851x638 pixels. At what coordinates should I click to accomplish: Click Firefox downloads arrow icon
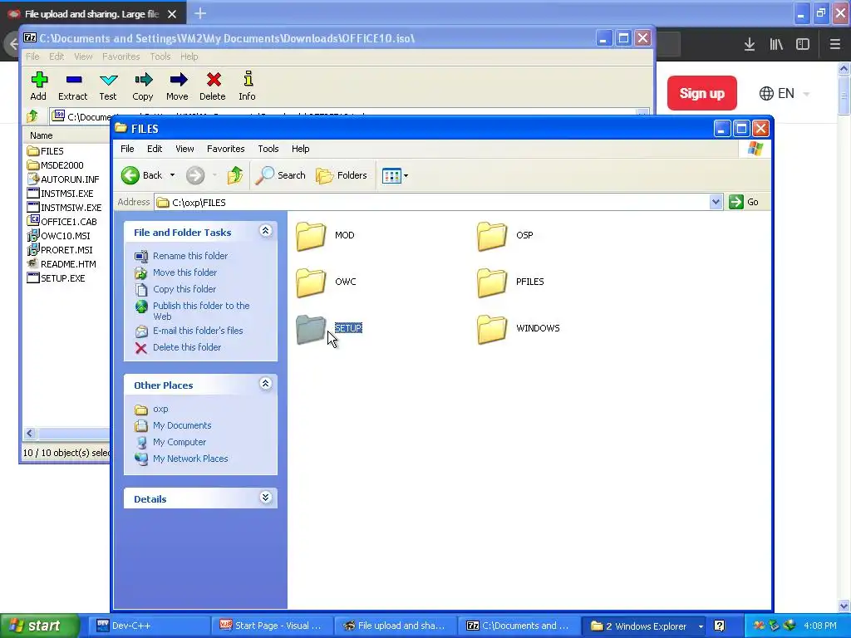point(750,45)
